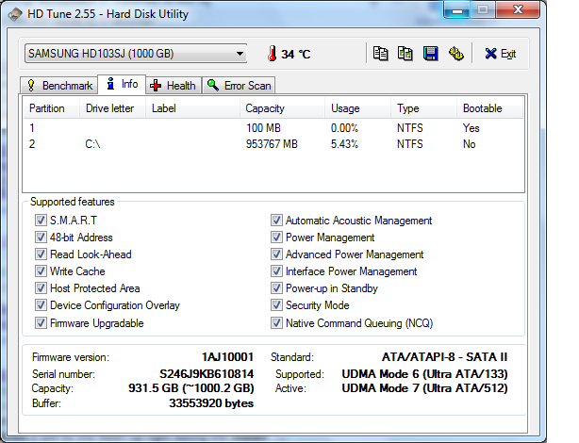Click the red thermometer temperature icon
The image size is (579, 443).
271,54
